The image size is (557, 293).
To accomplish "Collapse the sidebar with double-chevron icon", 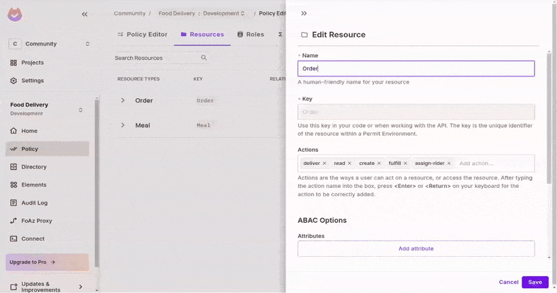I will 84,14.
